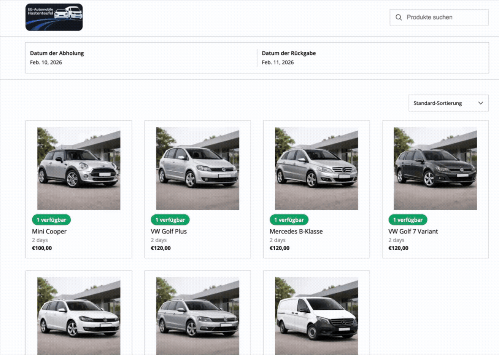Click the magnifying glass search icon

[x=399, y=18]
